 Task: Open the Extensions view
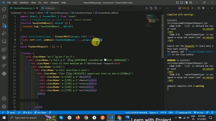tap(4, 49)
